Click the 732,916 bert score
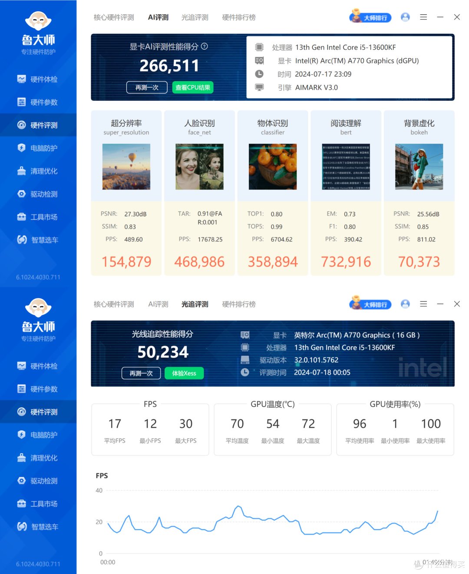Screen dimensions: 469x574 [x=346, y=262]
